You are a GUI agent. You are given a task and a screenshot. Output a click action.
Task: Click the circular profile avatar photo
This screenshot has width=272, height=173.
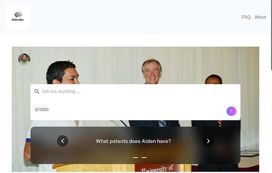[24, 59]
